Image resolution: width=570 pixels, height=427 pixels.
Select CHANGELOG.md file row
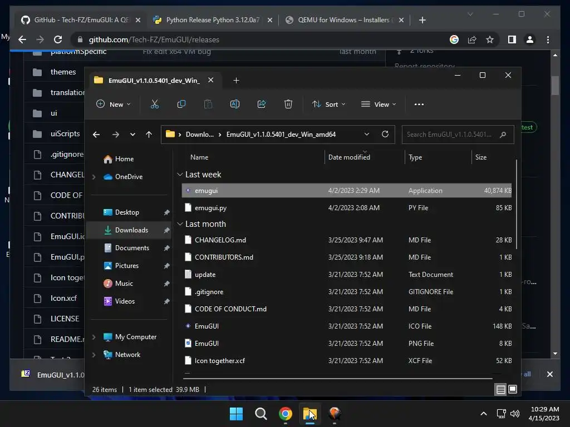(x=346, y=240)
